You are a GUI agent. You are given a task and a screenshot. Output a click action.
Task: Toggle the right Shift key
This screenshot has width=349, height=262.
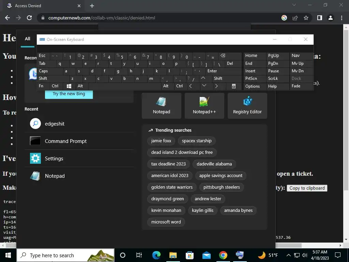pyautogui.click(x=227, y=78)
